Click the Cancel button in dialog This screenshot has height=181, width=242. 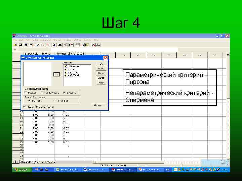tap(101, 78)
